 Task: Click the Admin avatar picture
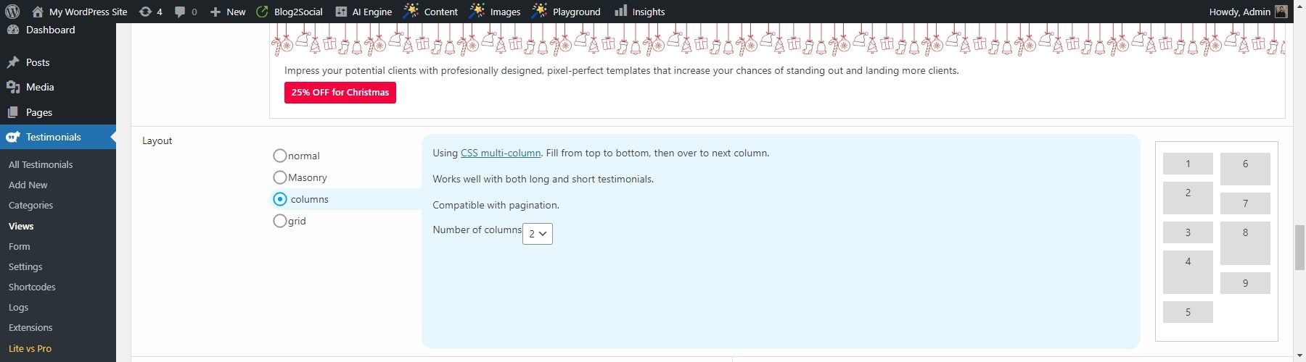click(1281, 12)
